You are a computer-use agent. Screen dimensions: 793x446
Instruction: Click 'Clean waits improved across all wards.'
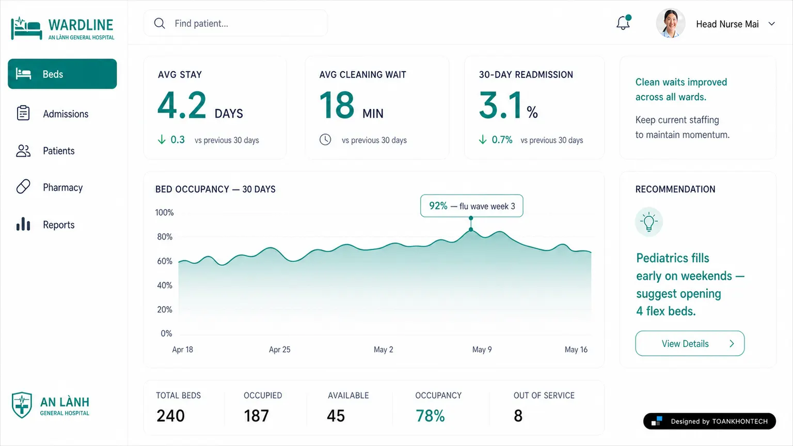[x=681, y=89]
